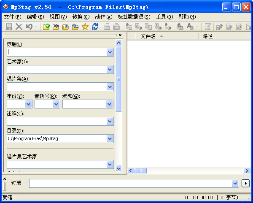Open the 视图(V) menu
The height and width of the screenshot is (203, 253).
coord(58,17)
